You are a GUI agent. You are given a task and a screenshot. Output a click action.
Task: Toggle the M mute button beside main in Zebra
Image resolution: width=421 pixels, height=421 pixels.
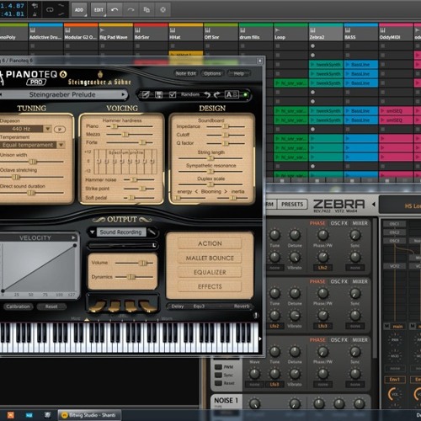[386, 326]
